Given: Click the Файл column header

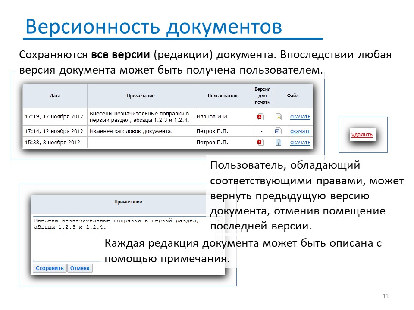Looking at the screenshot, I should (293, 96).
